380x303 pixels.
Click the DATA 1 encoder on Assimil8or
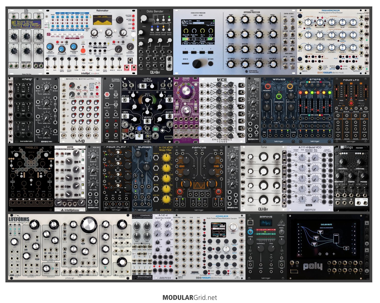(233, 227)
